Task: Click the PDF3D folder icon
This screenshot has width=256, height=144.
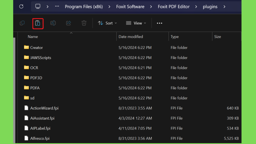Action: pyautogui.click(x=26, y=78)
